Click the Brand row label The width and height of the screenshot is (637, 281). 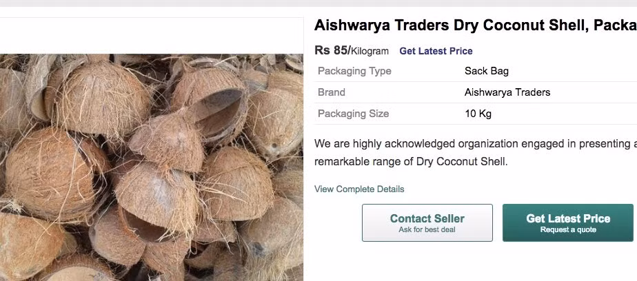tap(332, 92)
